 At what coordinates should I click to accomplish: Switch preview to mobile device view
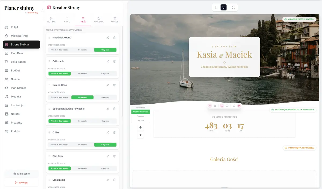[216, 8]
